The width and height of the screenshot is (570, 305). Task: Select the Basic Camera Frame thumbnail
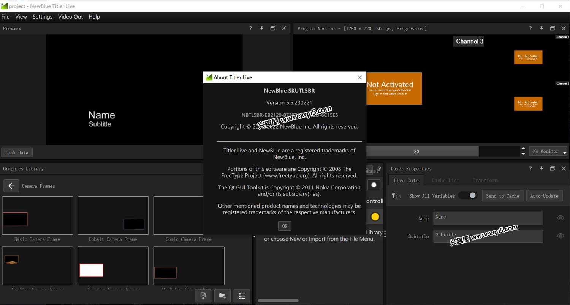pos(37,215)
